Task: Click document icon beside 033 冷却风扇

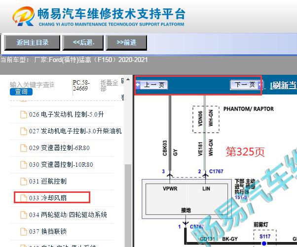Action: click(24, 198)
